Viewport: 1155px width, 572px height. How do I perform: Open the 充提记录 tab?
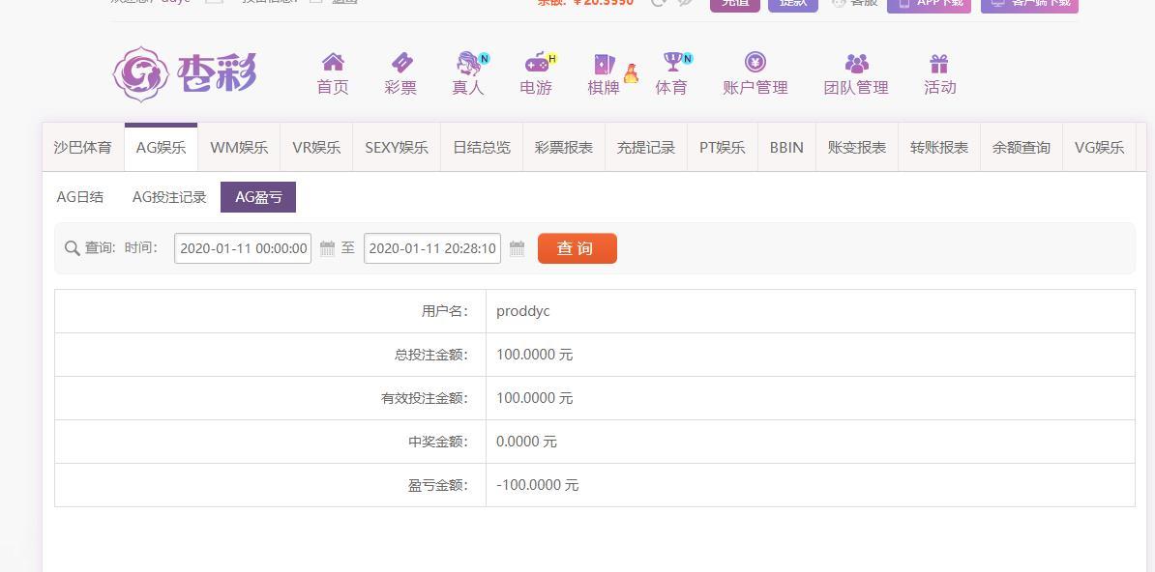click(x=645, y=148)
